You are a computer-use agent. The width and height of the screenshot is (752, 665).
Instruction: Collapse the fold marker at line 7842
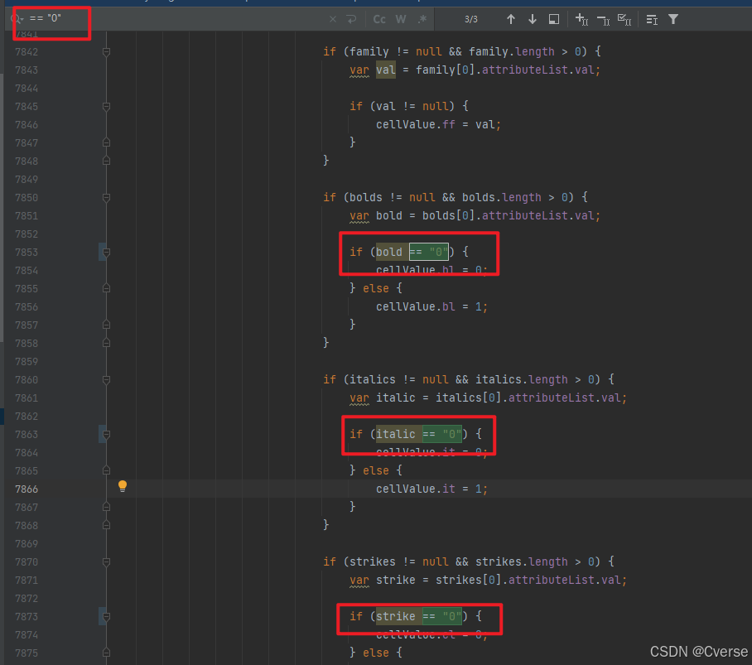pos(107,52)
